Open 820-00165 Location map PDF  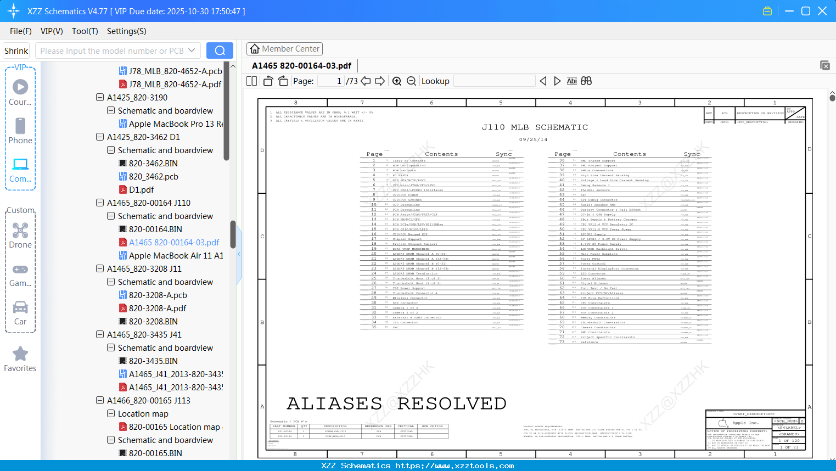170,427
